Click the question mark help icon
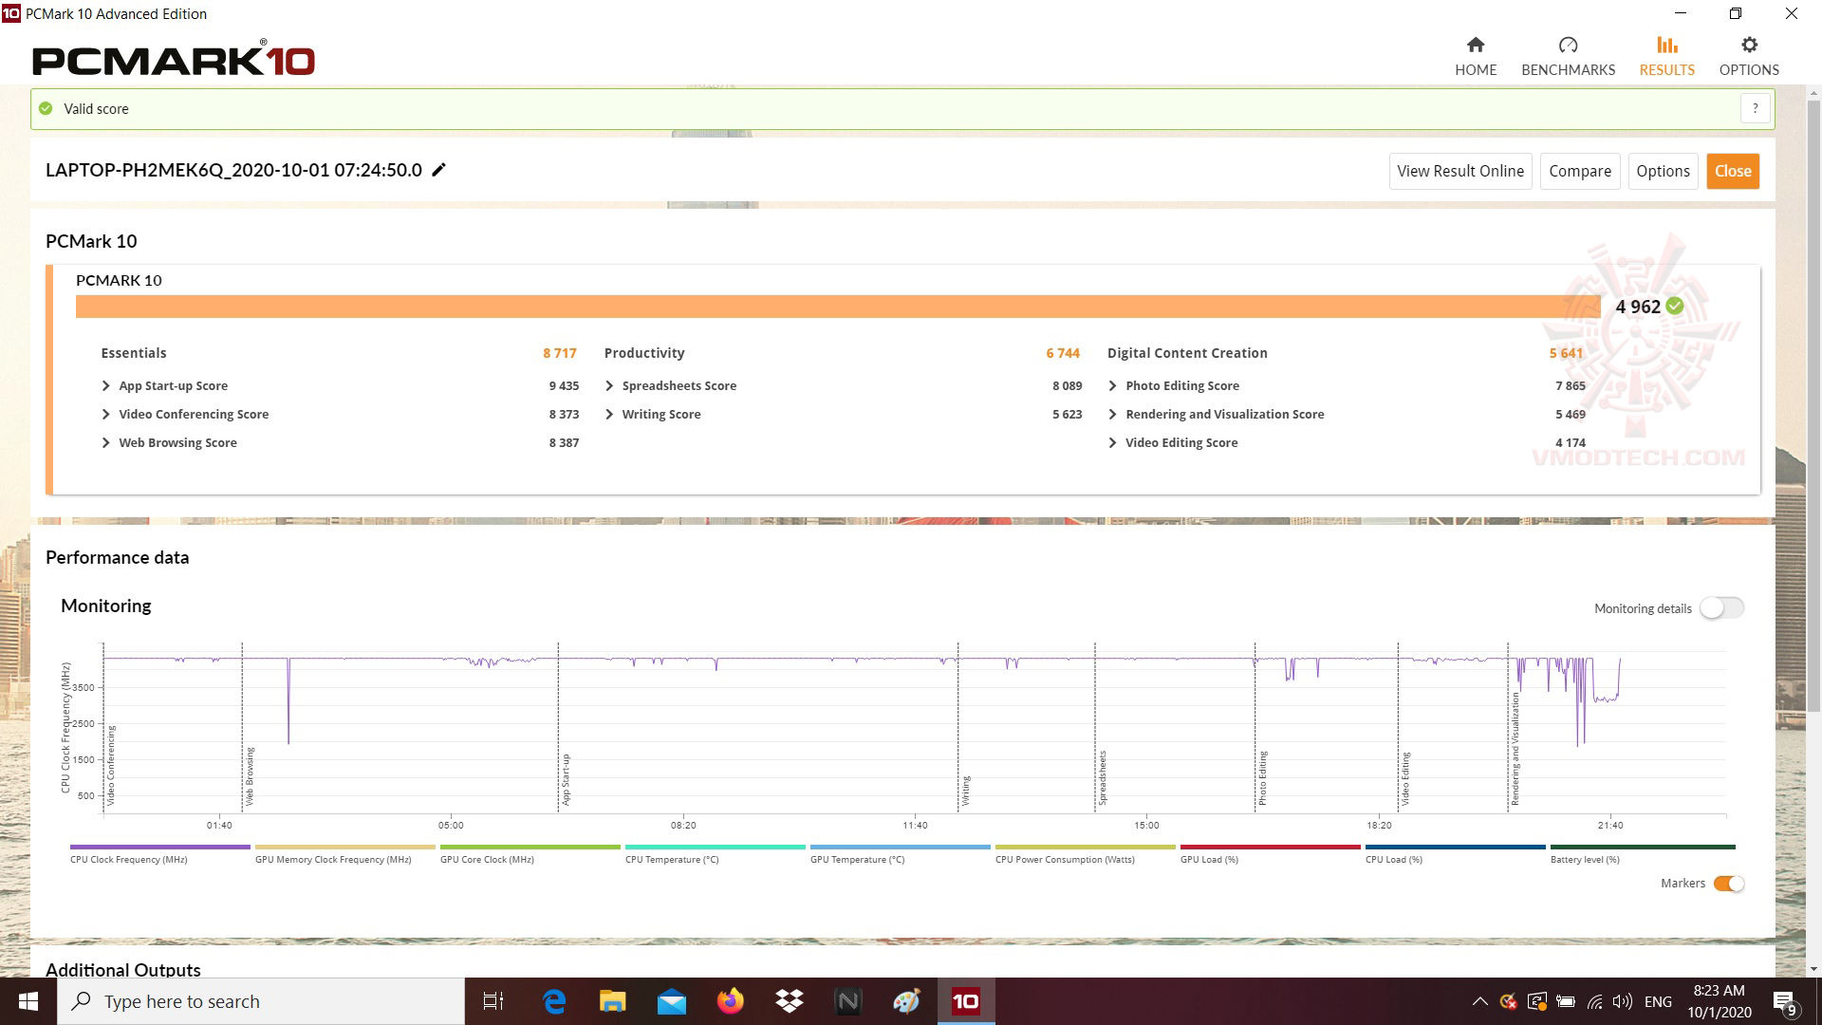Viewport: 1822px width, 1025px height. pos(1756,108)
